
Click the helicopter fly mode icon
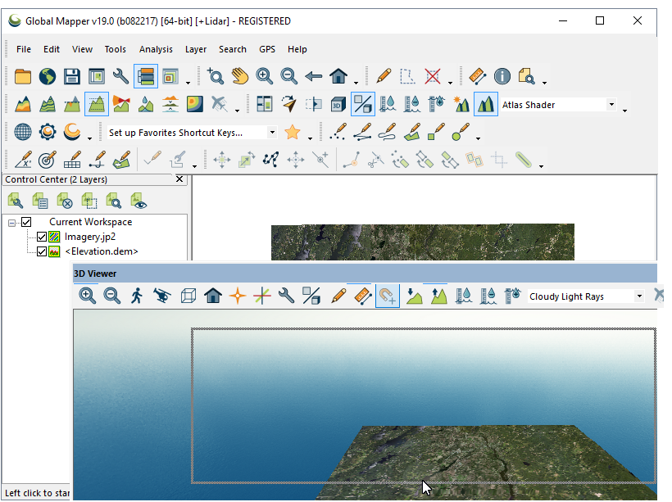(x=162, y=296)
